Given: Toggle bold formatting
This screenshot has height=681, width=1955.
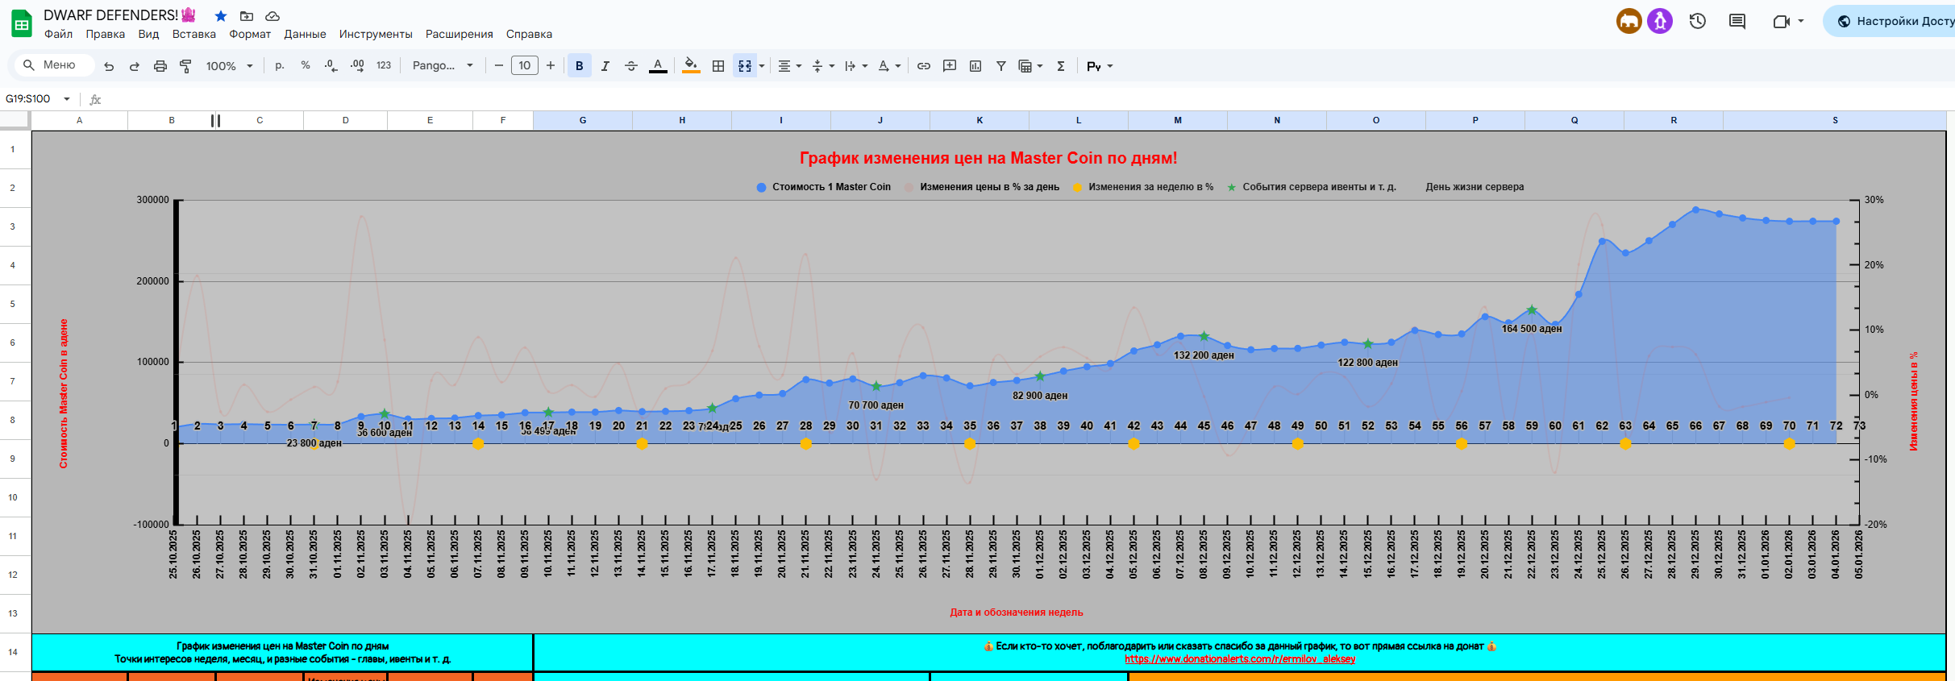Looking at the screenshot, I should click(579, 66).
